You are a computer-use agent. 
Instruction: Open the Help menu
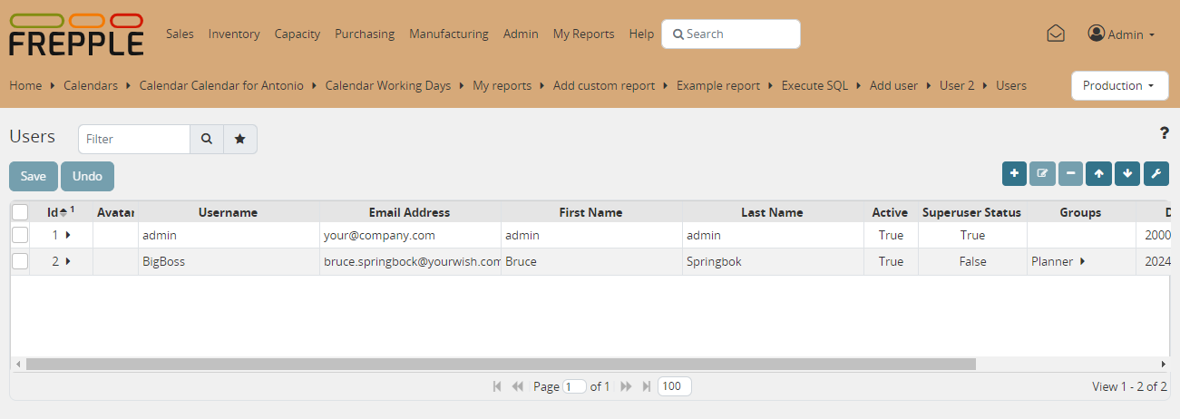point(641,34)
